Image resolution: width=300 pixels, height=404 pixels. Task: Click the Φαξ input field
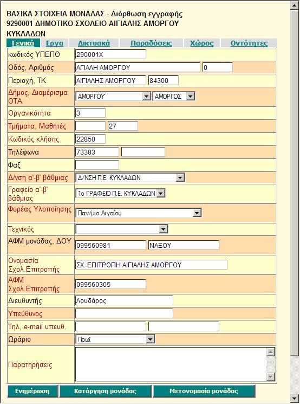click(x=97, y=165)
